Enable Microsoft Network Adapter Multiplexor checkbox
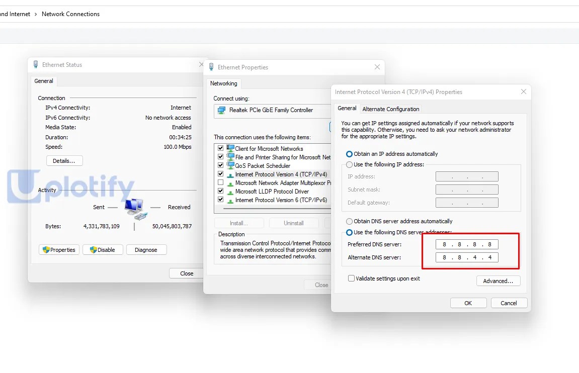Viewport: 579px width, 373px height. 220,182
